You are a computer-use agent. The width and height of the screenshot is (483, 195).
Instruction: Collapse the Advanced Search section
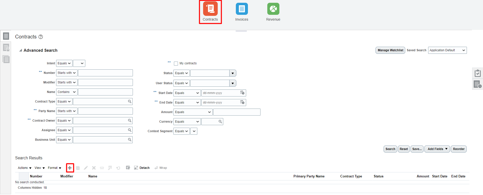point(21,50)
